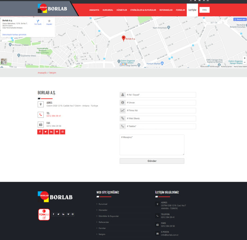Click the Ostim Organize Sanayi Siteleri marker
The height and width of the screenshot is (240, 247).
click(x=119, y=61)
